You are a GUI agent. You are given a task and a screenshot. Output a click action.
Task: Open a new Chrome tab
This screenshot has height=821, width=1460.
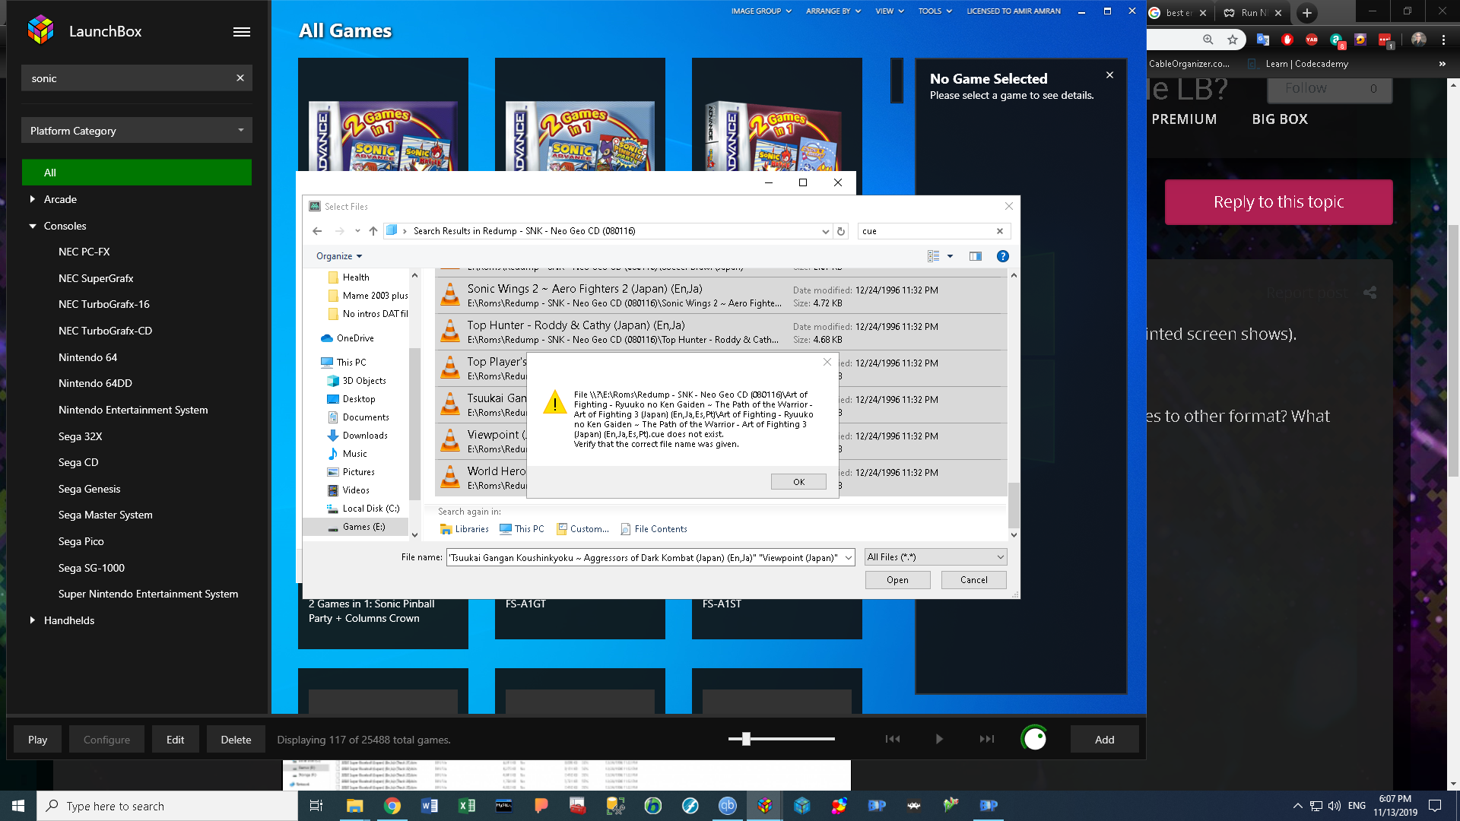tap(1307, 13)
